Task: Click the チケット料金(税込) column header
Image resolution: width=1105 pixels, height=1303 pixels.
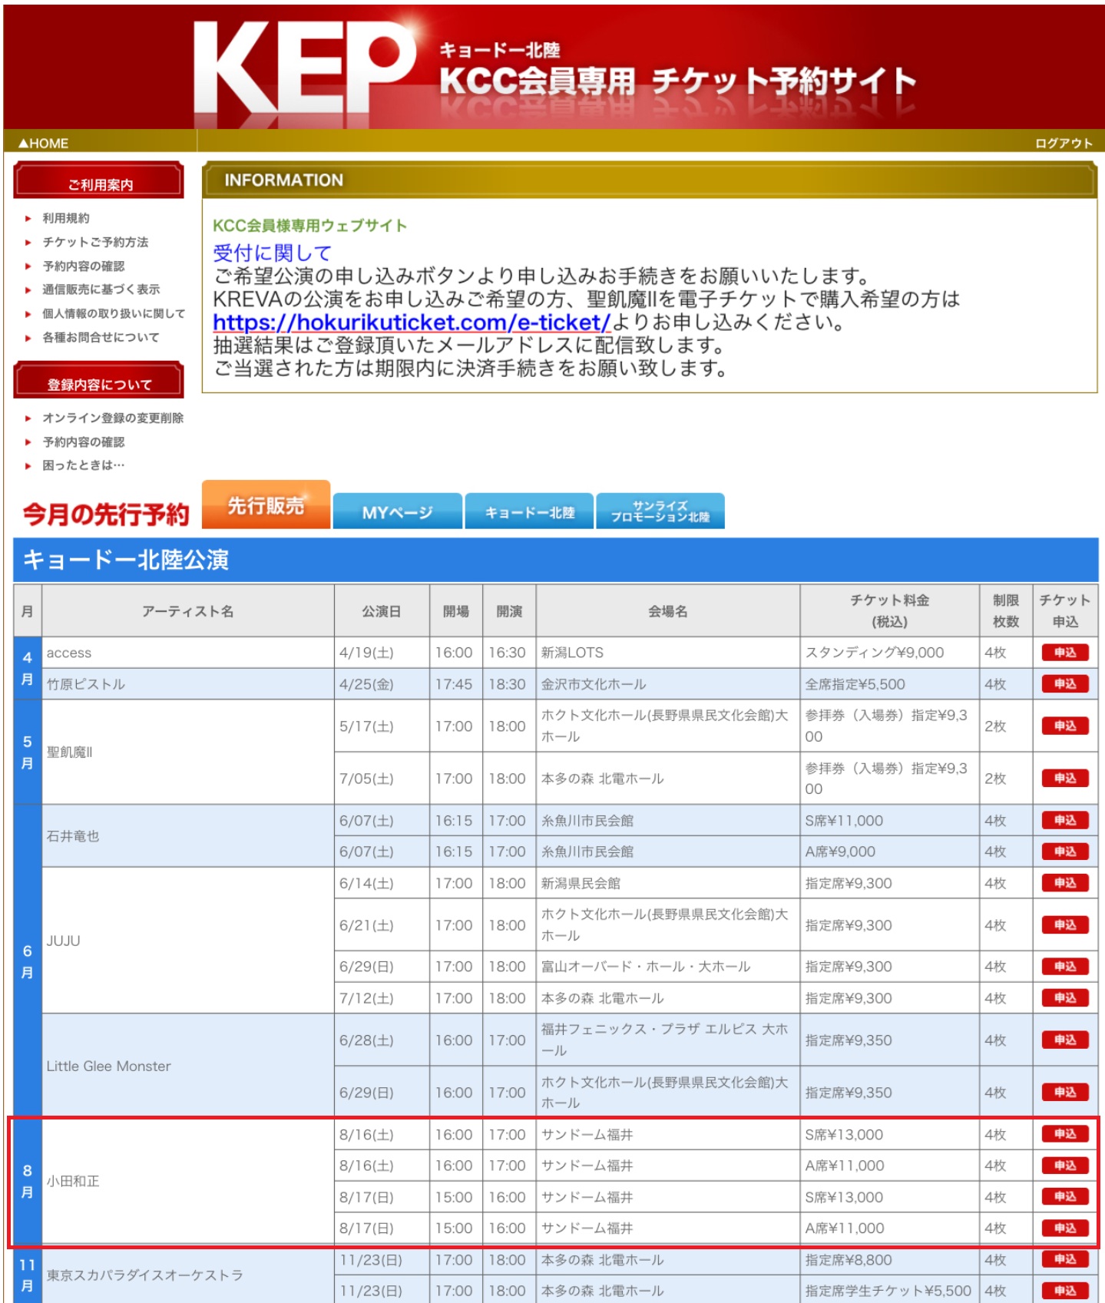Action: coord(890,611)
